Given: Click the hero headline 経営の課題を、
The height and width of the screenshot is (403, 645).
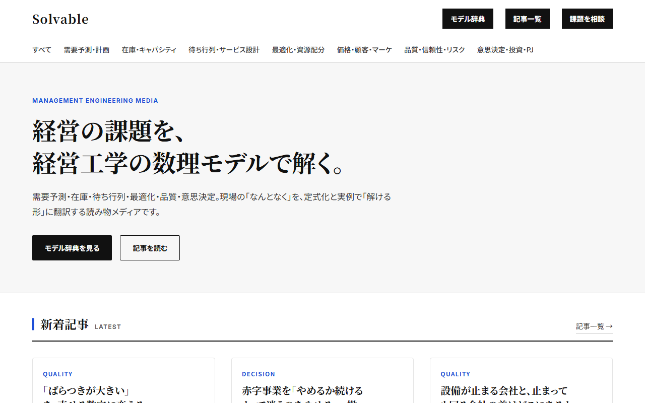Looking at the screenshot, I should point(110,131).
